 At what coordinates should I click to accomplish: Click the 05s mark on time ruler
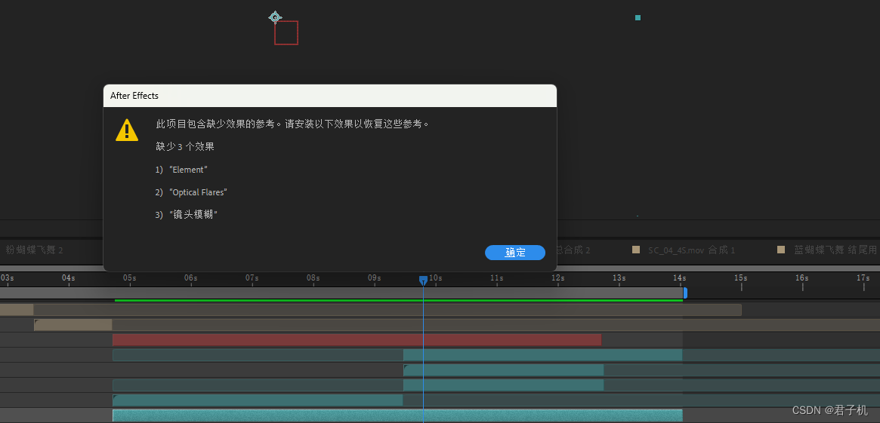(130, 278)
